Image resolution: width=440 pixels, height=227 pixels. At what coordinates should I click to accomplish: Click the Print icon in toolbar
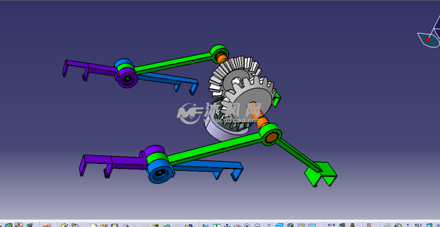coord(124,225)
